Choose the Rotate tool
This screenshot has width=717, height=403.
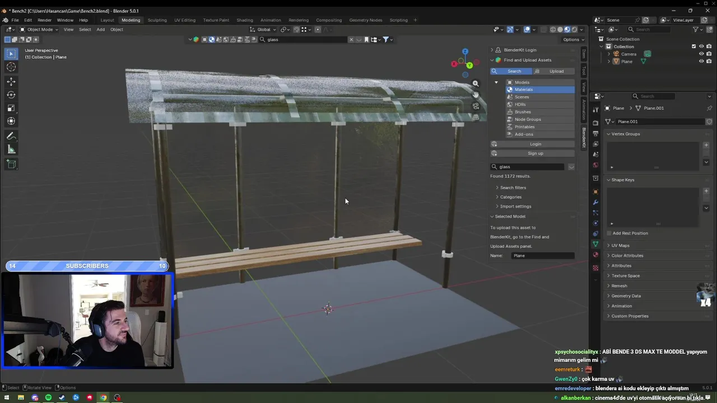pos(11,95)
